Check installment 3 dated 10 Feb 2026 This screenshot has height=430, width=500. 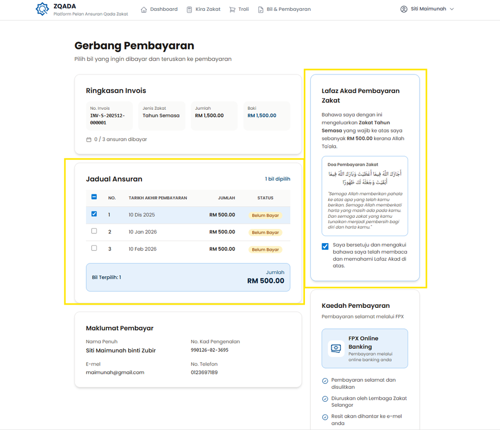pyautogui.click(x=94, y=248)
